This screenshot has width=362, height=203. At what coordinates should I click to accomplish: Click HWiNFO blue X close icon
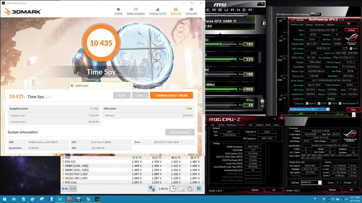[x=199, y=189]
